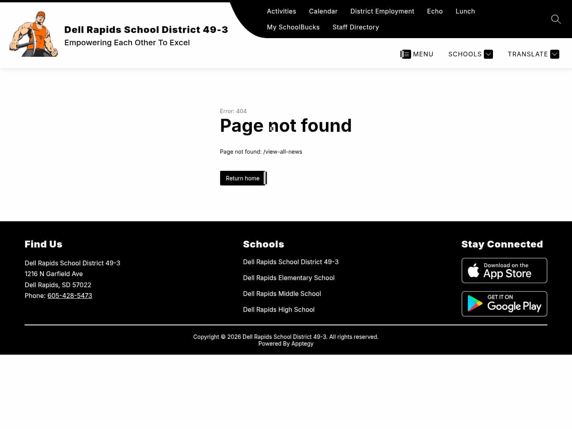Click the MENU list icon
Screen dimensions: 572x429
(x=406, y=54)
